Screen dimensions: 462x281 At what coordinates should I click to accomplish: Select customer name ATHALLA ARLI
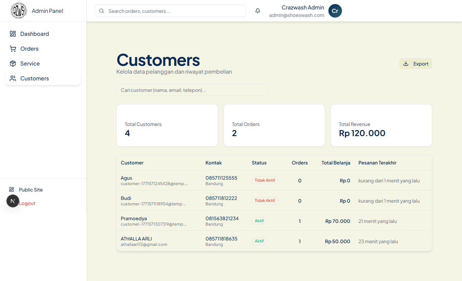click(136, 239)
